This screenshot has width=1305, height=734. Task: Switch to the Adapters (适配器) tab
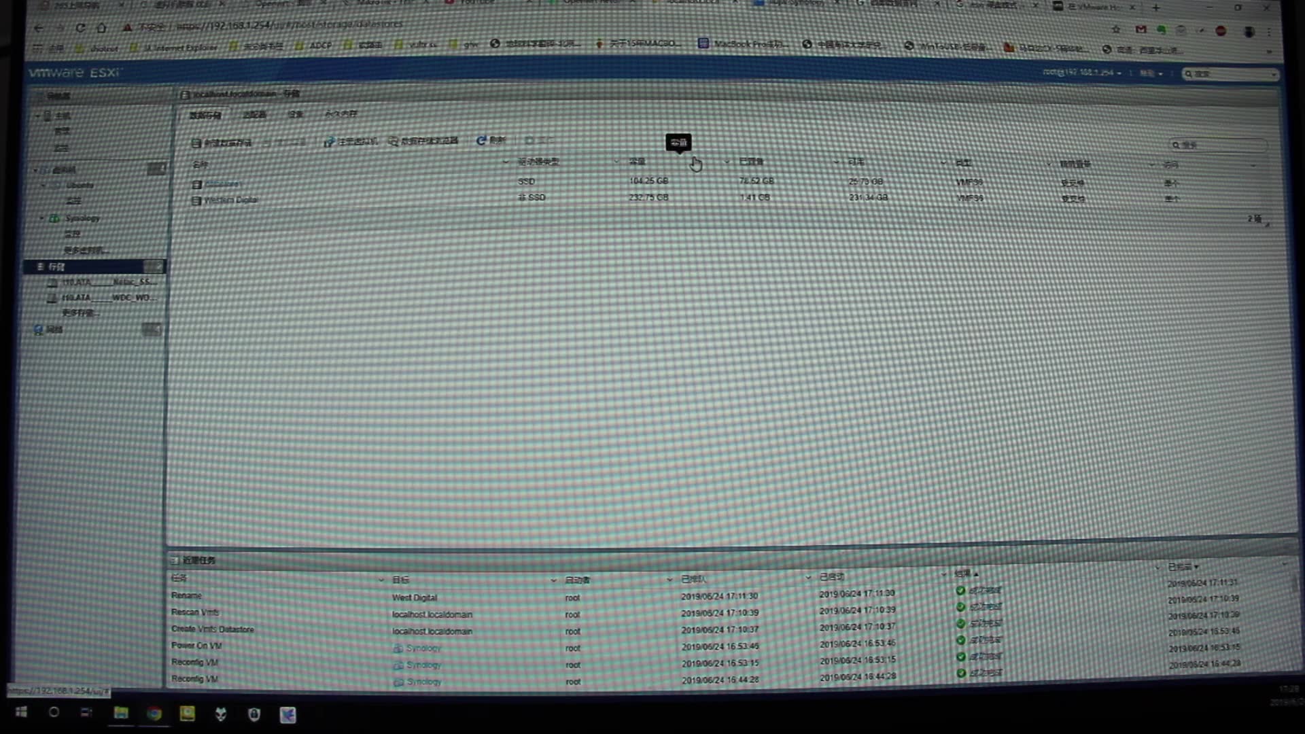(254, 115)
